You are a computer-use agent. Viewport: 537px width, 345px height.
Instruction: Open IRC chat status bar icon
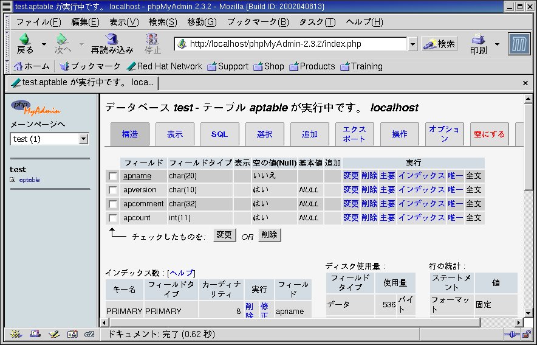[x=89, y=333]
